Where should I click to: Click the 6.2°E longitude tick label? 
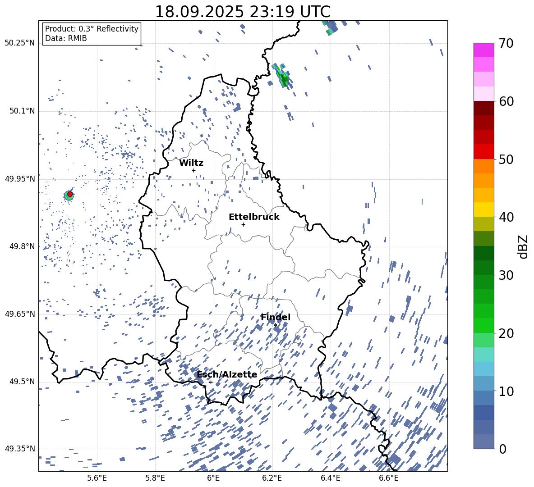pyautogui.click(x=272, y=478)
